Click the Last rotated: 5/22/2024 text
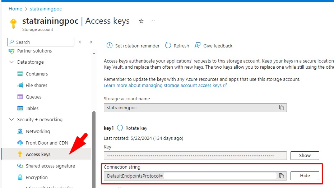The image size is (334, 188). 143,138
